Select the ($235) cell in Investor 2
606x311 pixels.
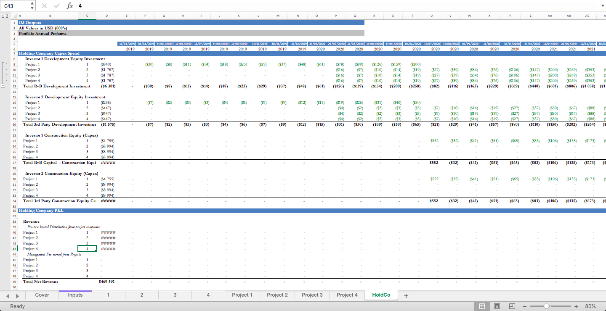point(106,103)
